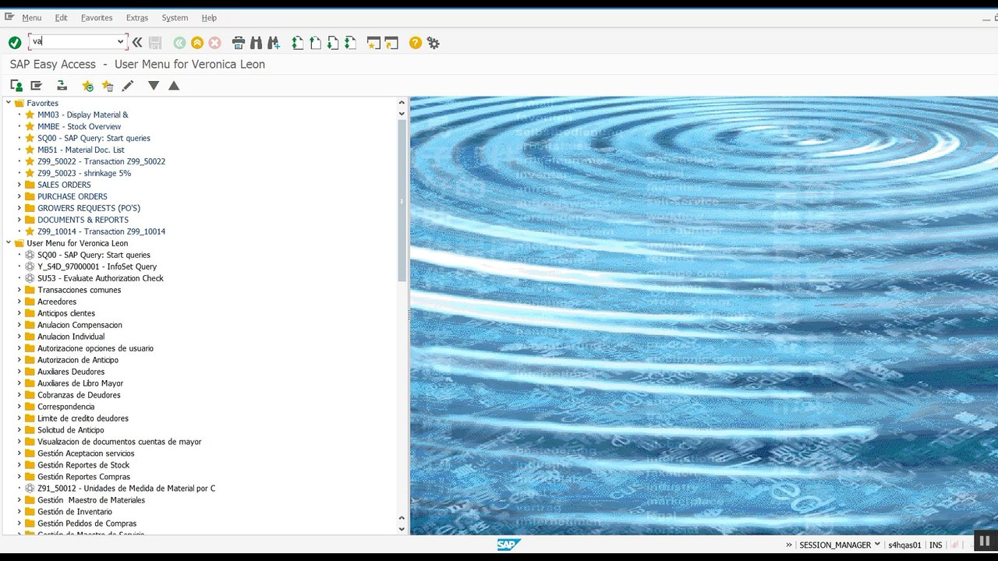The width and height of the screenshot is (998, 561).
Task: Collapse User Menu for Veronica Leon node
Action: [9, 243]
